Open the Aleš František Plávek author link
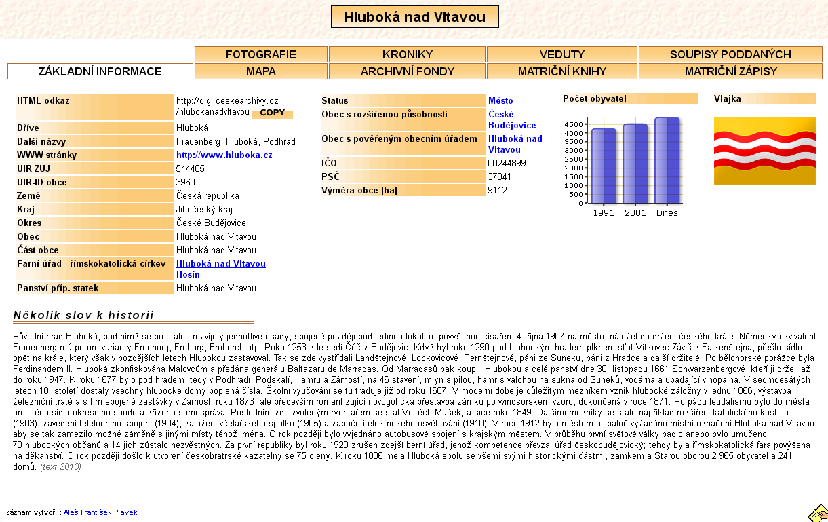This screenshot has height=522, width=828. pos(100,512)
